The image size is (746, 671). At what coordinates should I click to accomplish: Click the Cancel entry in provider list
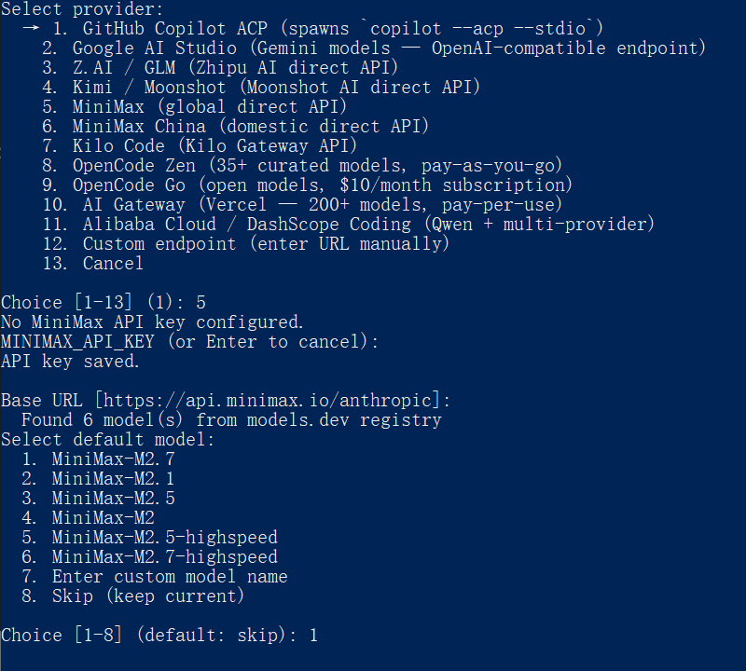click(113, 263)
